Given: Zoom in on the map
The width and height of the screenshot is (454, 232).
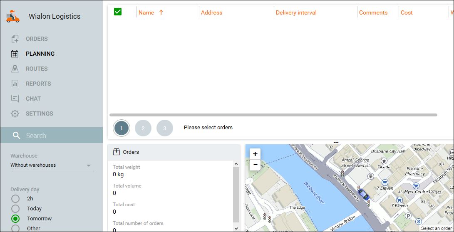Looking at the screenshot, I should [x=255, y=154].
